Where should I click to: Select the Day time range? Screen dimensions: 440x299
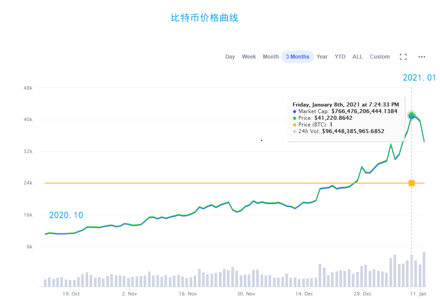pos(230,57)
